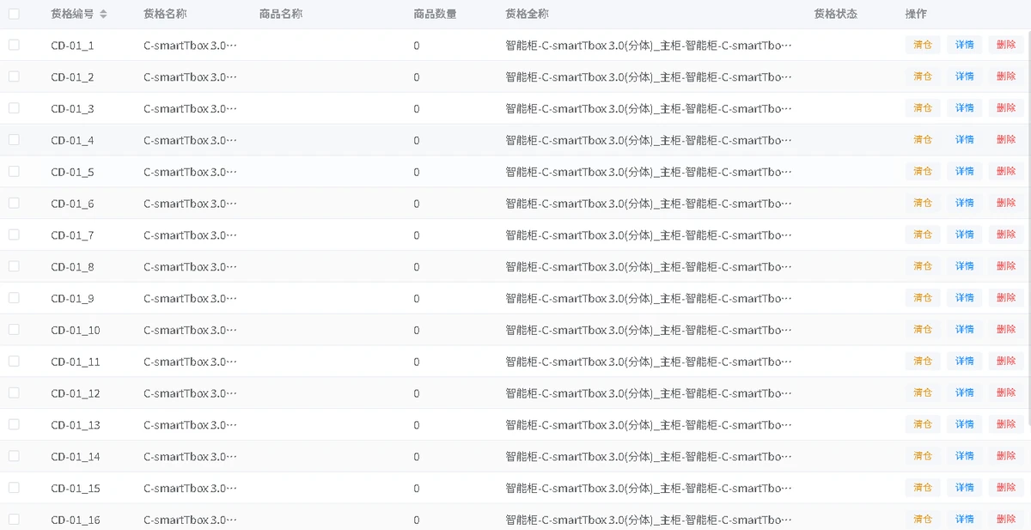The image size is (1031, 530).
Task: View 详情 of CD-01_2
Action: (x=965, y=76)
